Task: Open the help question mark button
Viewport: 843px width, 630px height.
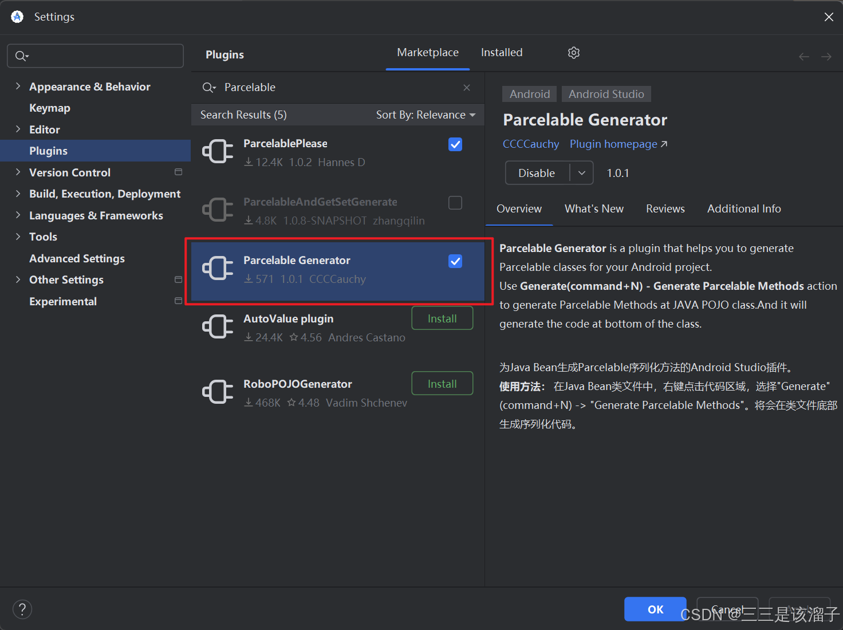Action: [22, 609]
